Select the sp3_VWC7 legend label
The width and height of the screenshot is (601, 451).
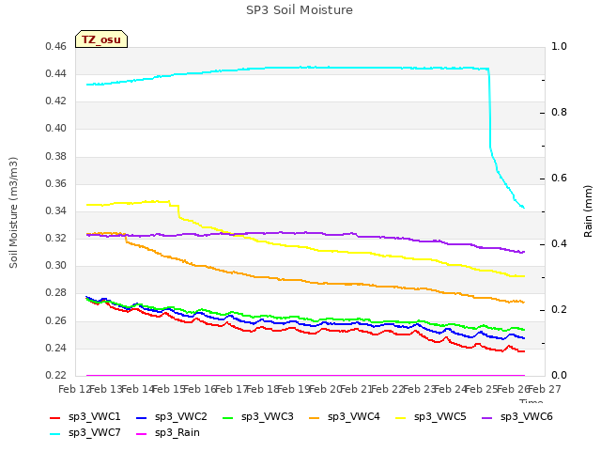click(95, 433)
